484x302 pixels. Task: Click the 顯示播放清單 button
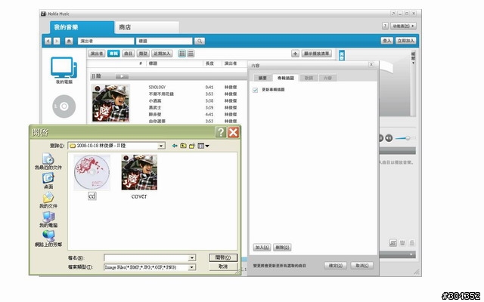pos(317,54)
